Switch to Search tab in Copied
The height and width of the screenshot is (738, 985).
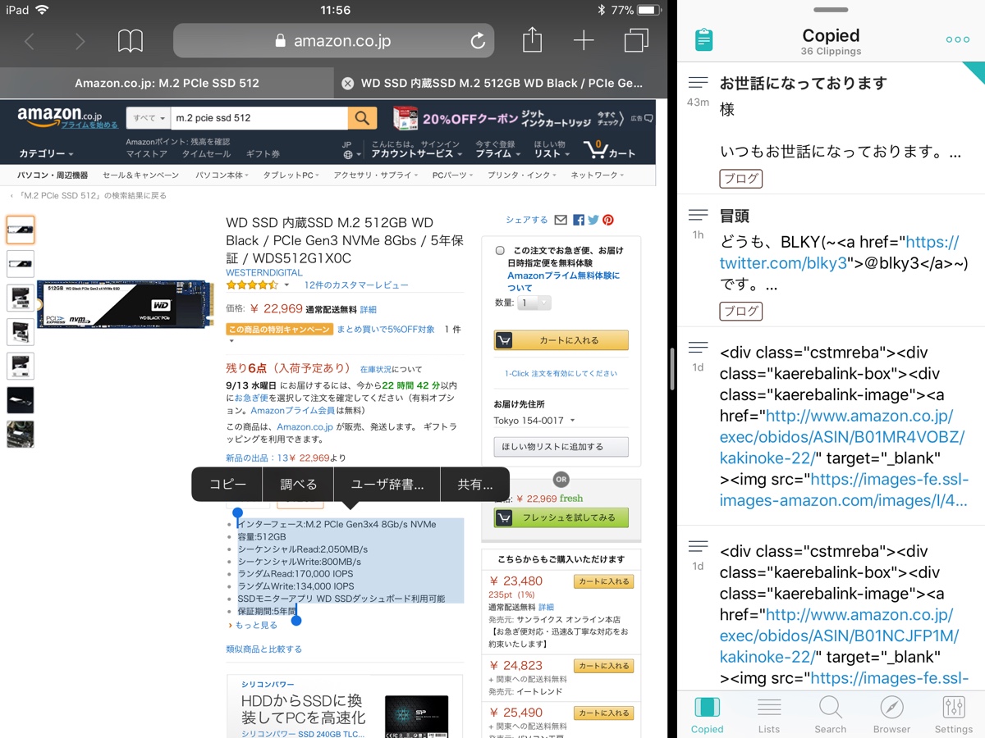point(830,714)
